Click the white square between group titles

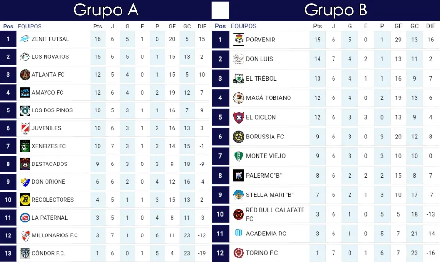coord(220,11)
